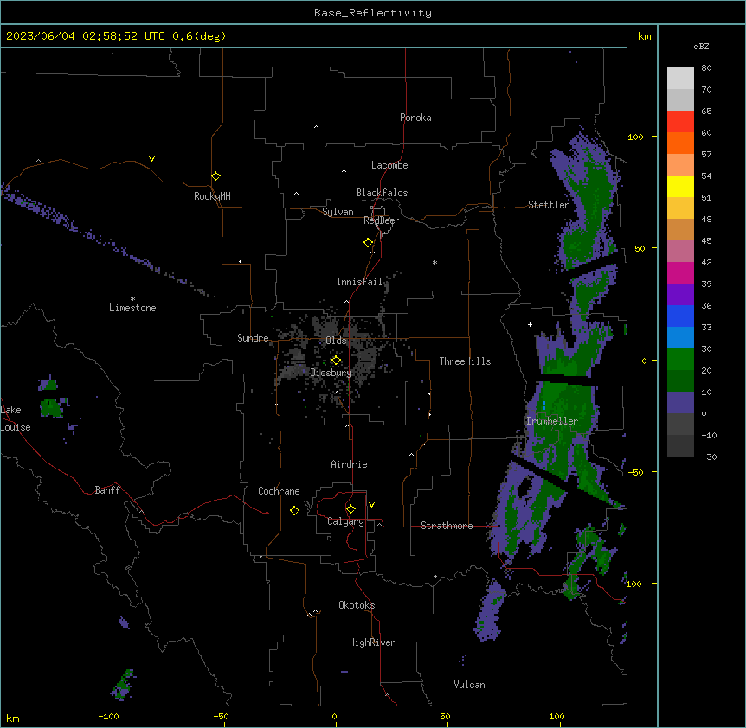Pick the magenta swatch between 42 and 39 dBZ
Viewport: 746px width, 728px height.
click(680, 272)
